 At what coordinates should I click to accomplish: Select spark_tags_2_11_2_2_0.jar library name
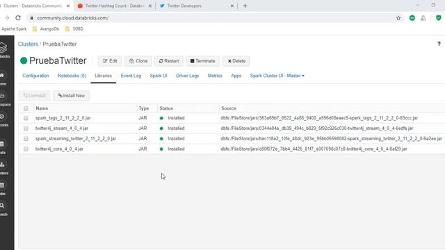click(x=63, y=118)
